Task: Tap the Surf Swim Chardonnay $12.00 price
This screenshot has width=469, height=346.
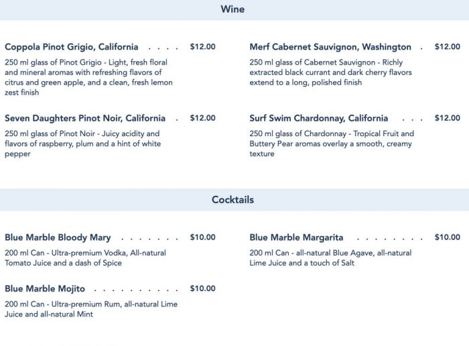Action: click(x=447, y=118)
